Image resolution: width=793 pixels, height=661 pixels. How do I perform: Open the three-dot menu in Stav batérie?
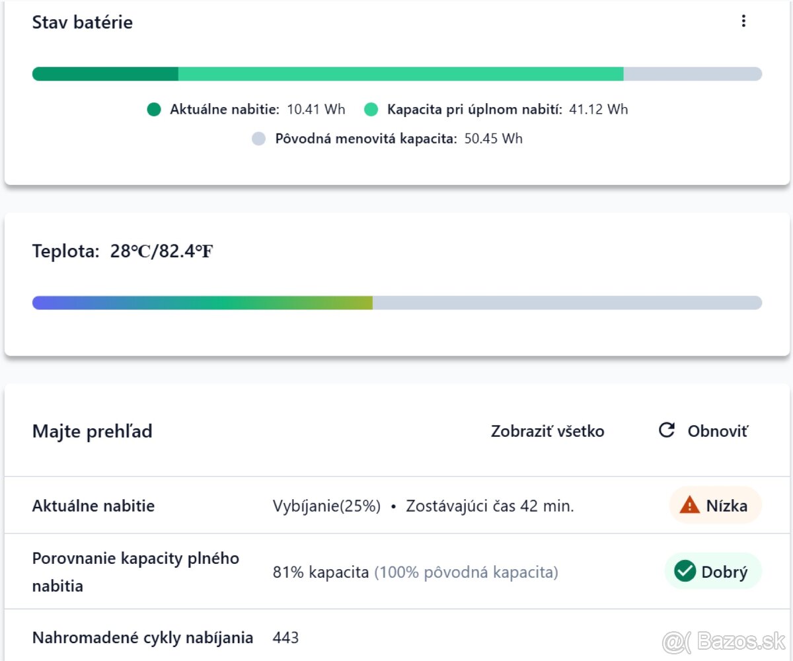(743, 21)
